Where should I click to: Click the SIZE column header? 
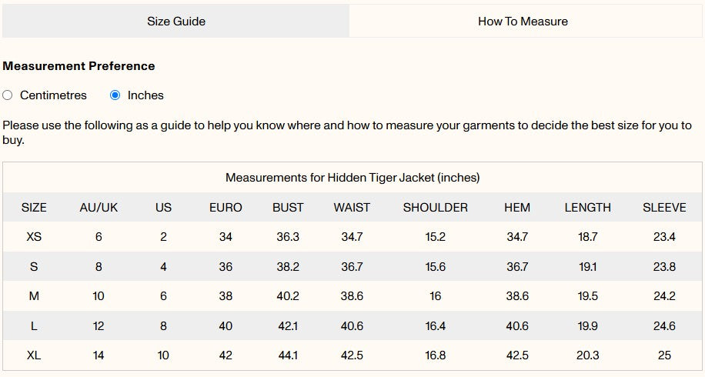tap(34, 208)
